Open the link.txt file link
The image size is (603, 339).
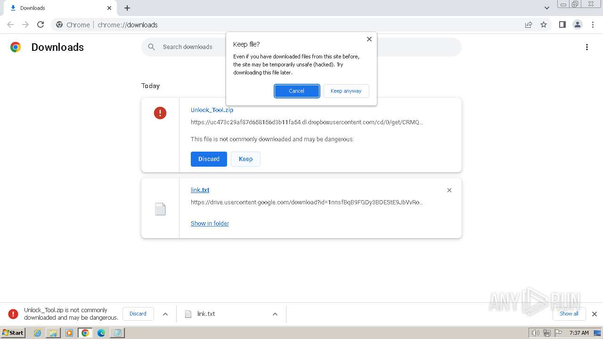tap(200, 190)
